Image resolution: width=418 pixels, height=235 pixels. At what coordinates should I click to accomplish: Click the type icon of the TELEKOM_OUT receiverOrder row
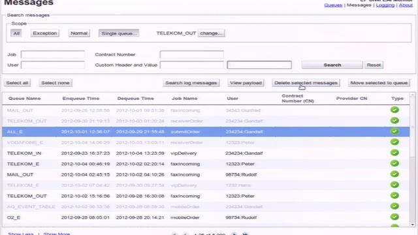coord(394,121)
